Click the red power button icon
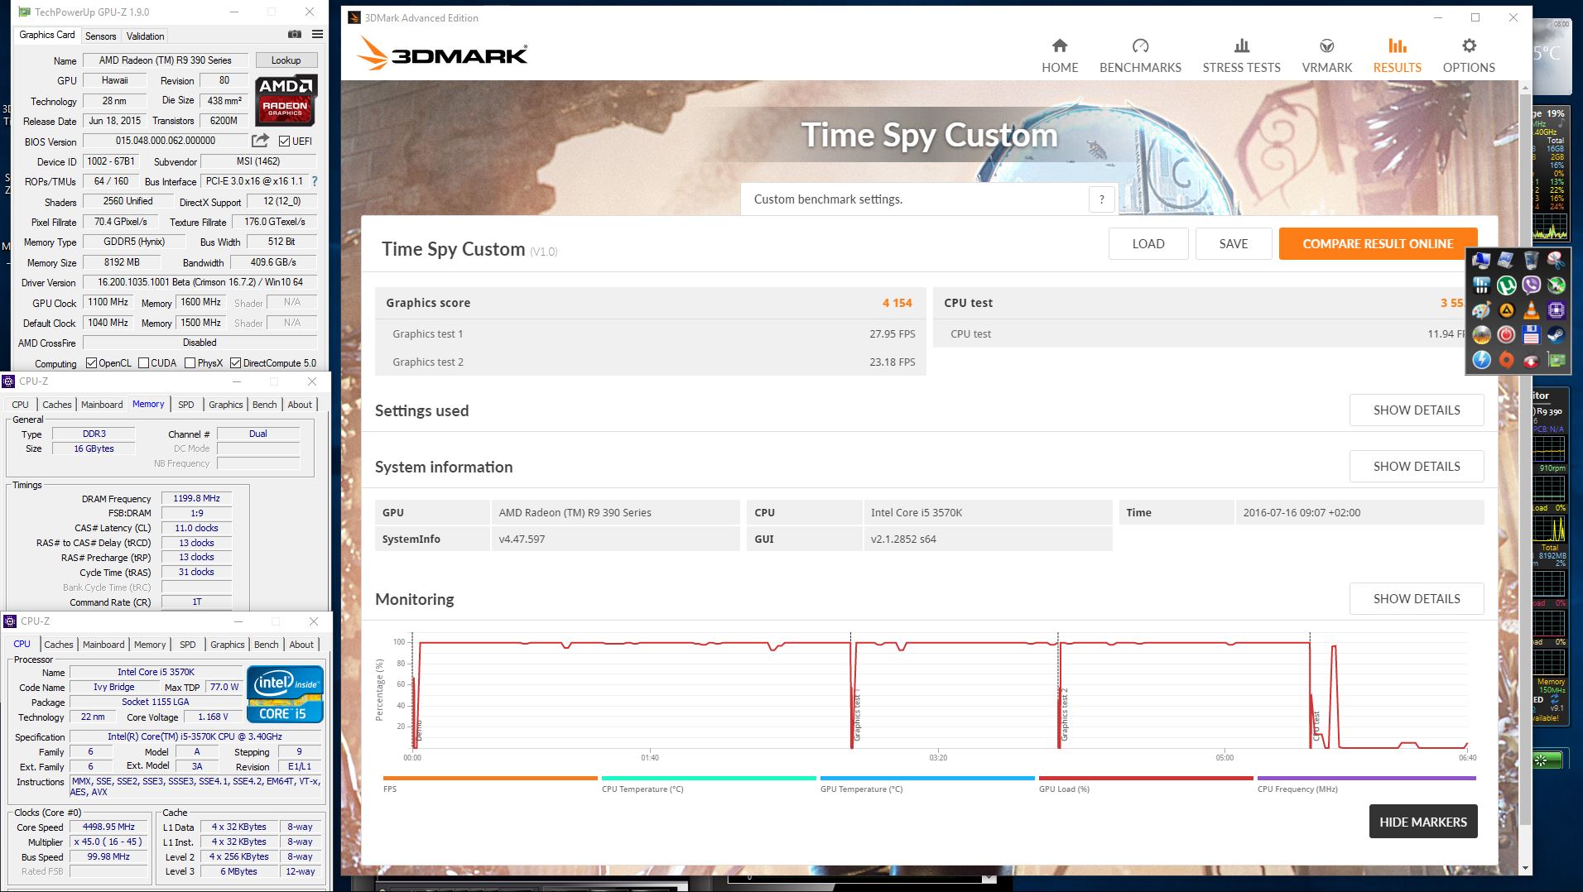This screenshot has width=1583, height=892. click(1506, 335)
